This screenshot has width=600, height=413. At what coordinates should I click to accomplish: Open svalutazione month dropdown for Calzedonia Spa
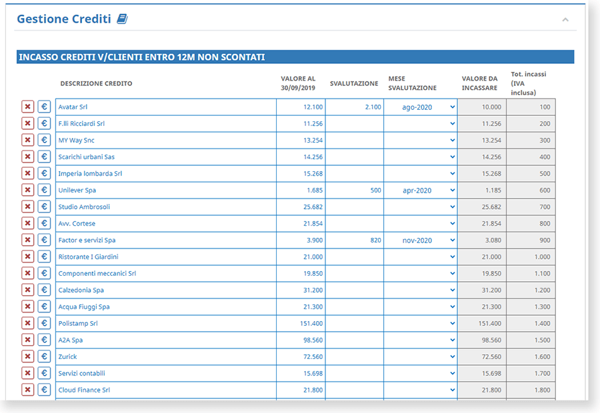[421, 290]
